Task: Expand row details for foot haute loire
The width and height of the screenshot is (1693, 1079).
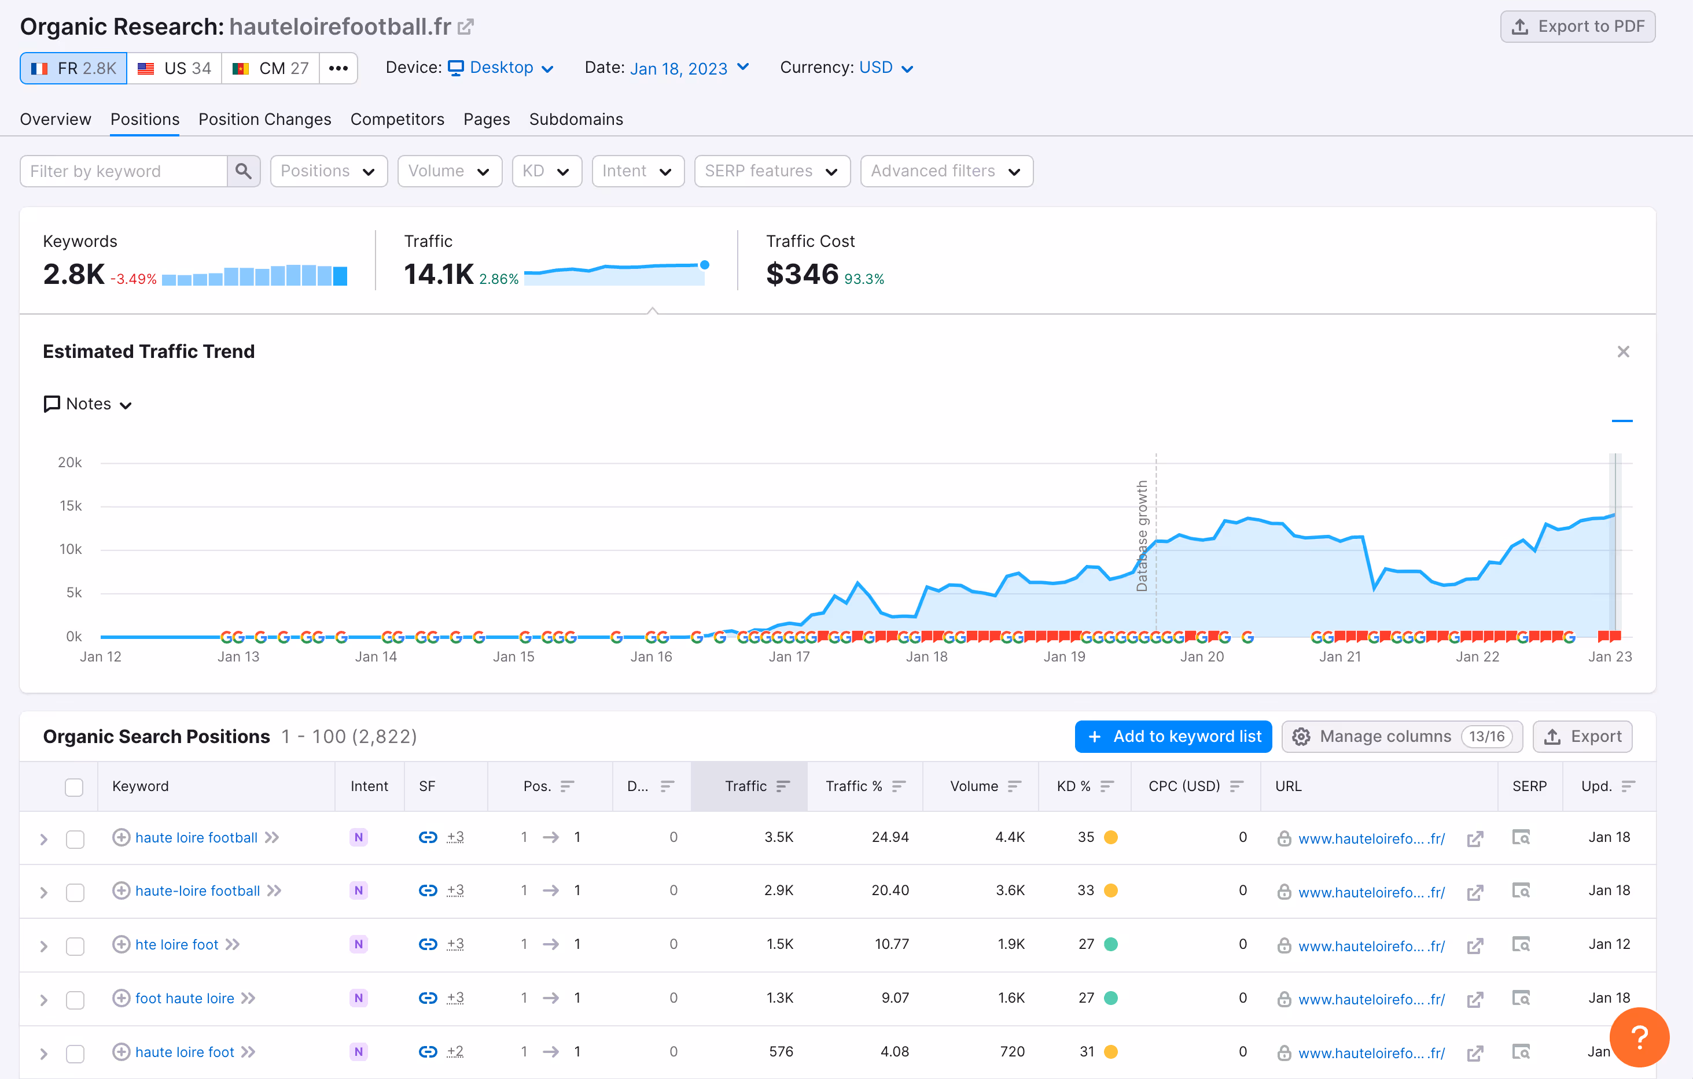Action: [43, 1000]
